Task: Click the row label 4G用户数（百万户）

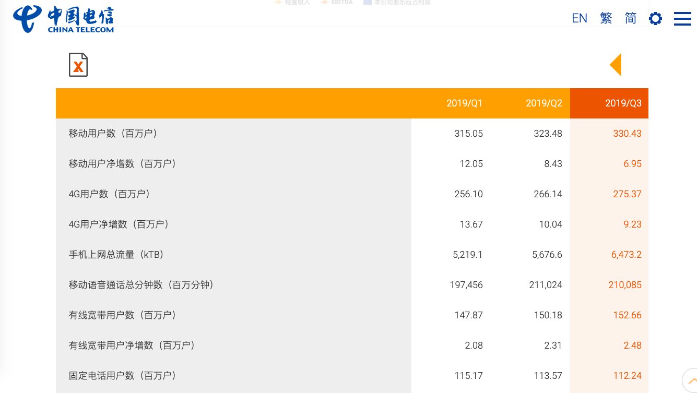Action: pos(110,194)
